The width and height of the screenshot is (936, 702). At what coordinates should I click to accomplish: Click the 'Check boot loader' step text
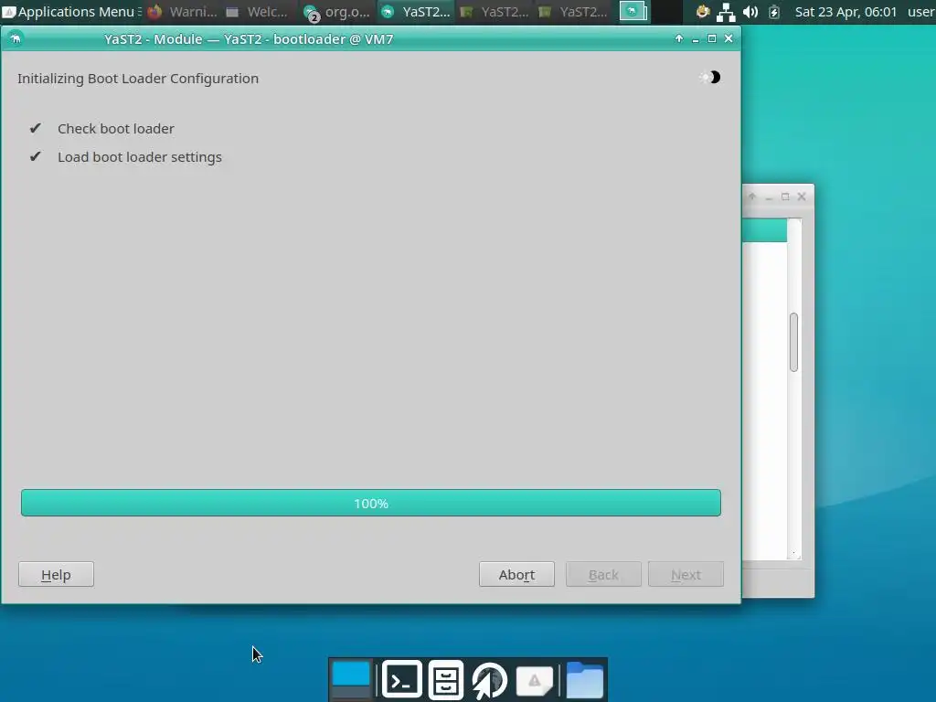(116, 128)
